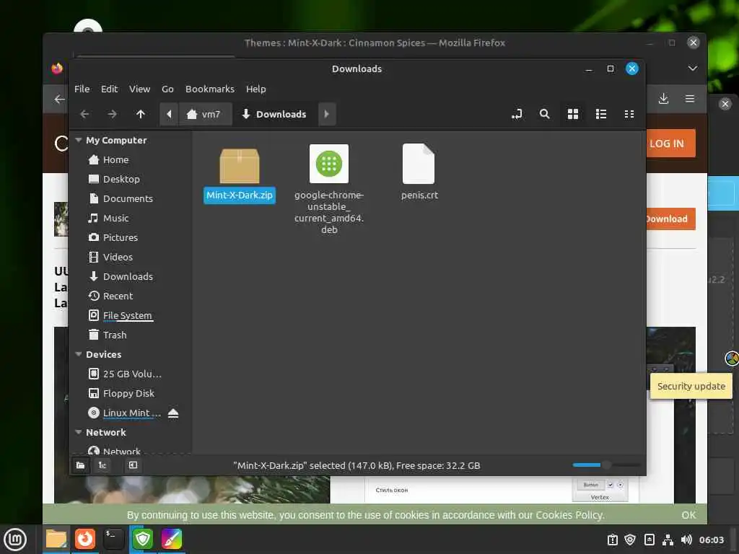The height and width of the screenshot is (554, 739).
Task: Show places sidebar button in status bar
Action: [x=81, y=465]
